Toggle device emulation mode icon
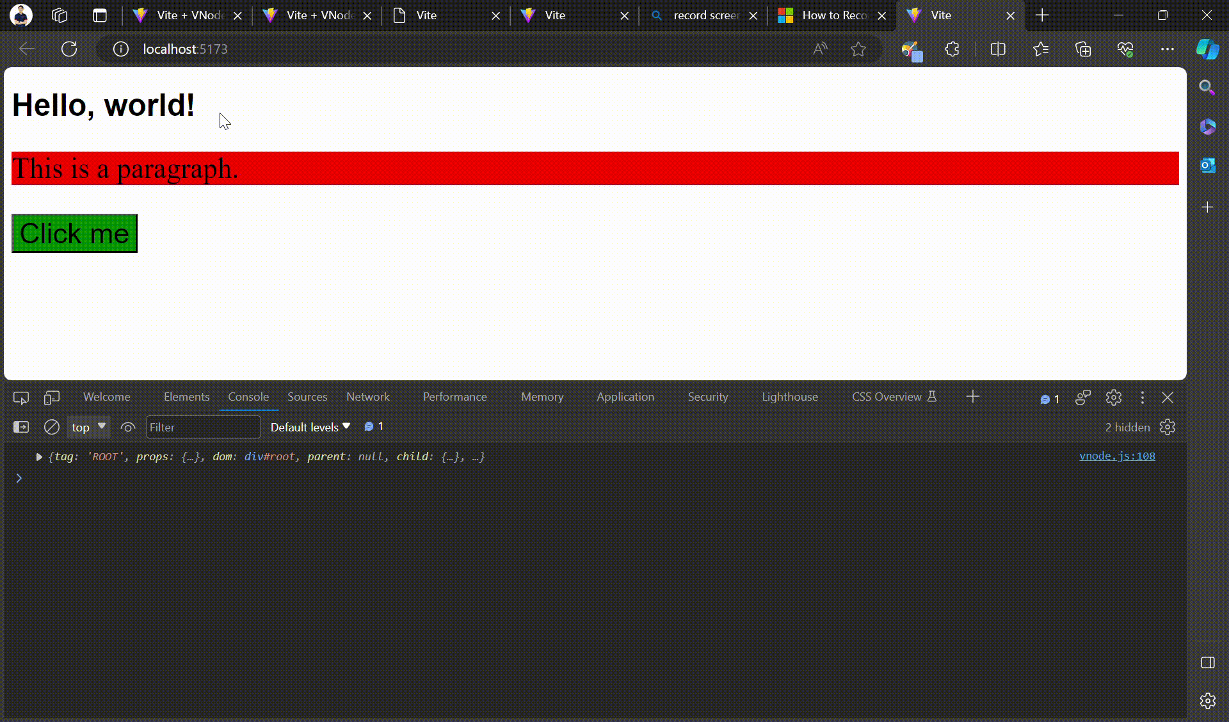Screen dimensions: 1229x722 (52, 397)
